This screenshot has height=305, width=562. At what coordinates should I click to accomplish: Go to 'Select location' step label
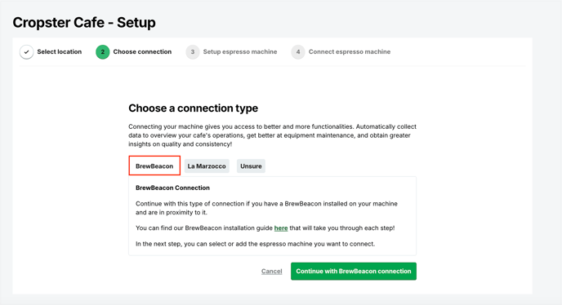click(x=60, y=51)
